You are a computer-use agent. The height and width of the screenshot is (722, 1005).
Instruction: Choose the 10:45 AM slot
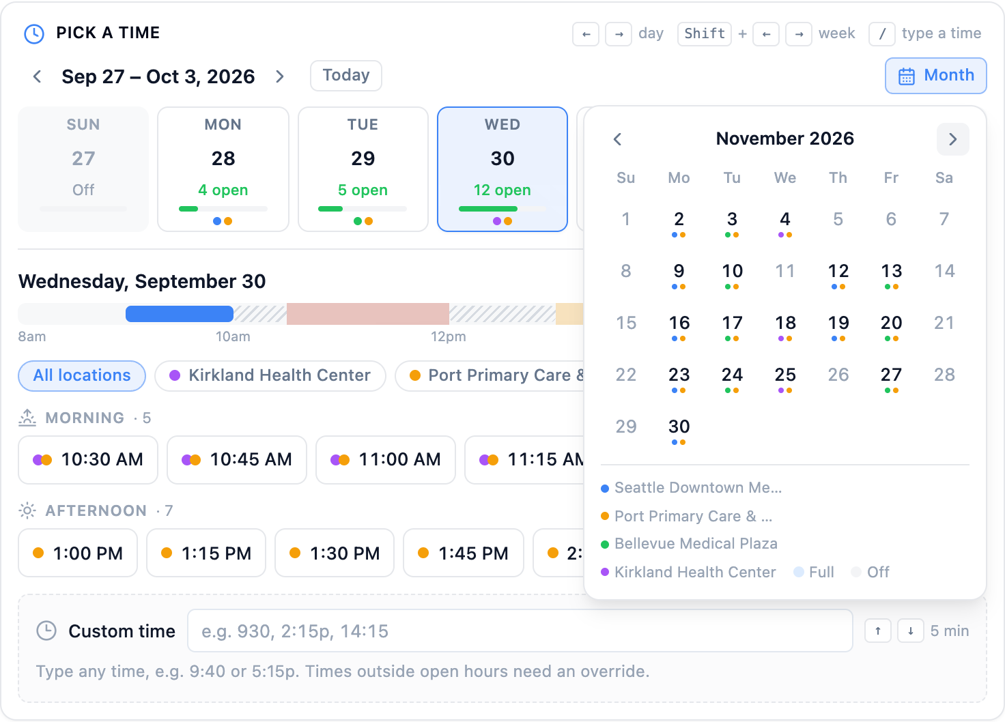(237, 460)
